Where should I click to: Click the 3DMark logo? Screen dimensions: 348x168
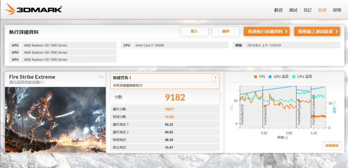click(x=33, y=9)
